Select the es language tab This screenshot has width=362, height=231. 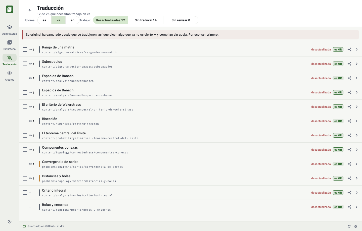coord(44,20)
